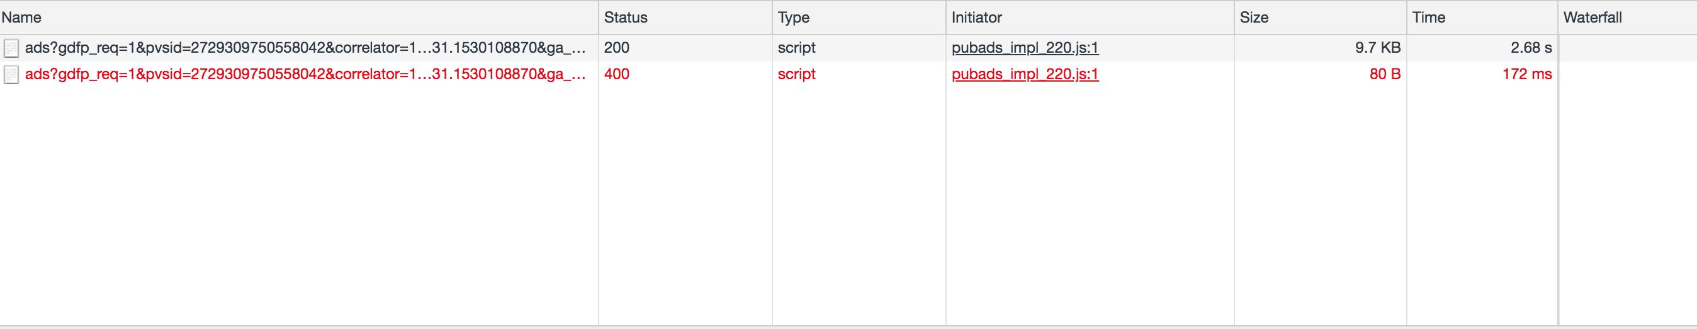Sort requests by the Status column header
Screen dimensions: 1697x329
tap(625, 18)
